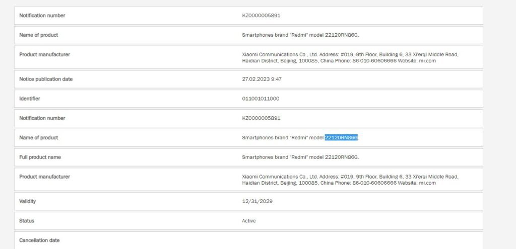Click the "Validity" row label
Viewport: 516px width, 249px height.
click(28, 201)
